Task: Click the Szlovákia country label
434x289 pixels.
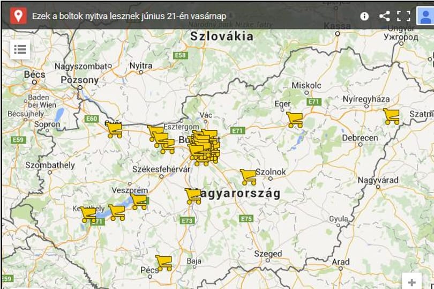Action: pyautogui.click(x=222, y=36)
